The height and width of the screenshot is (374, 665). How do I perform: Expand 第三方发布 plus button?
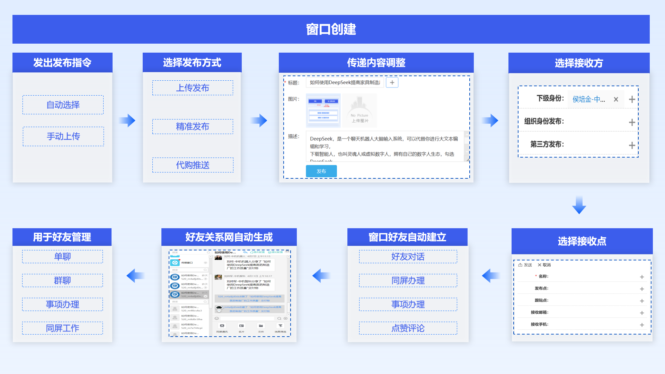pyautogui.click(x=632, y=145)
